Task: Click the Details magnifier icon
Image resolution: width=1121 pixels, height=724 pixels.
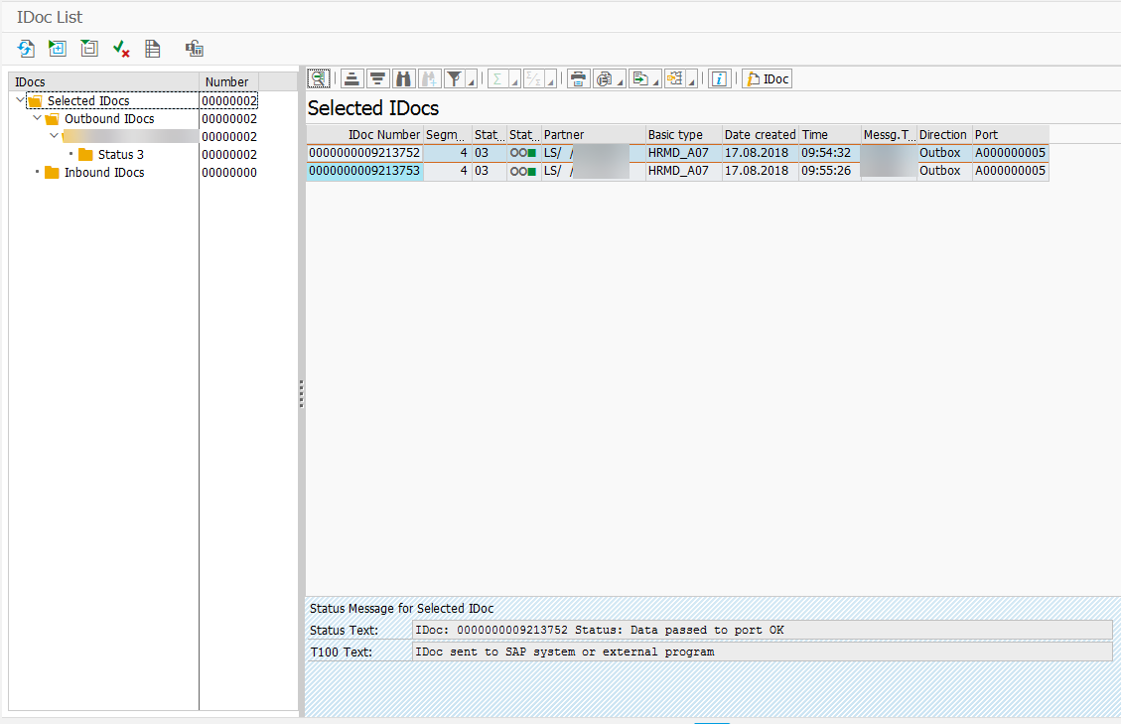Action: coord(319,79)
